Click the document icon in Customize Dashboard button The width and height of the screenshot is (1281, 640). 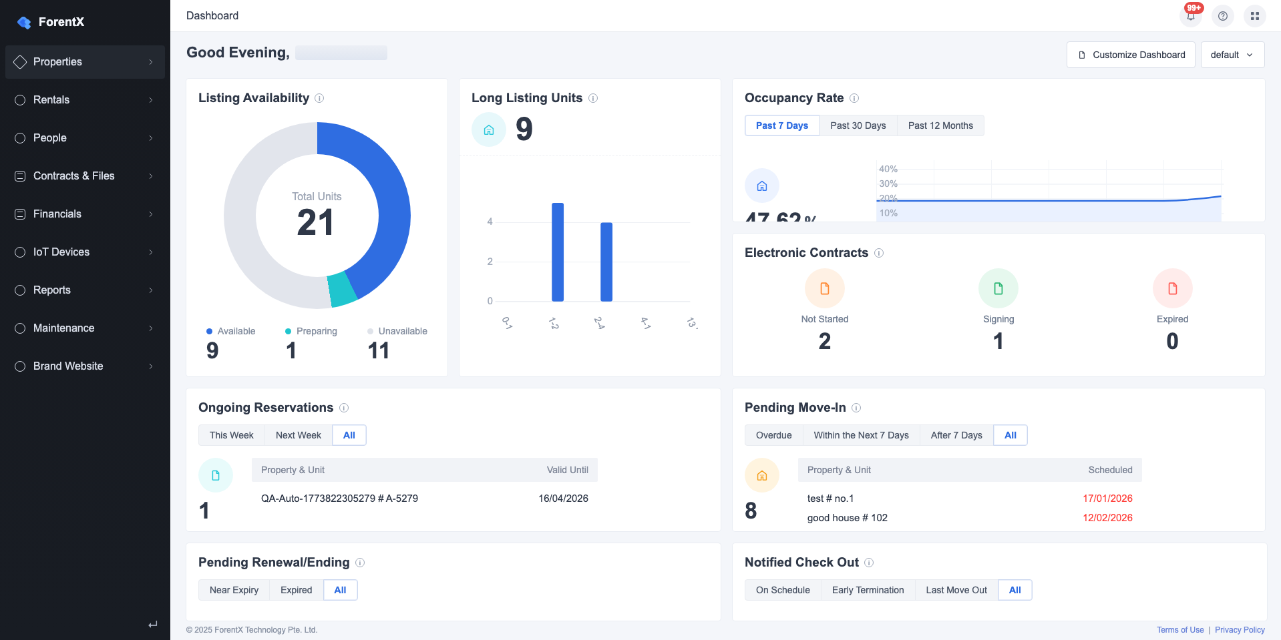pos(1082,55)
